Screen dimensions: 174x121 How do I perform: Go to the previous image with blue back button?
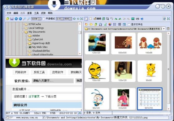pos(16,19)
